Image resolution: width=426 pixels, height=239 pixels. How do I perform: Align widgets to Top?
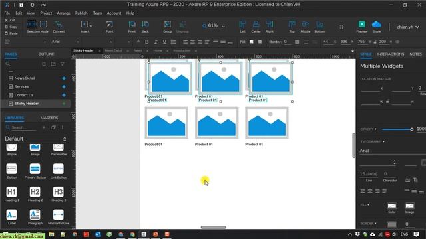click(292, 27)
